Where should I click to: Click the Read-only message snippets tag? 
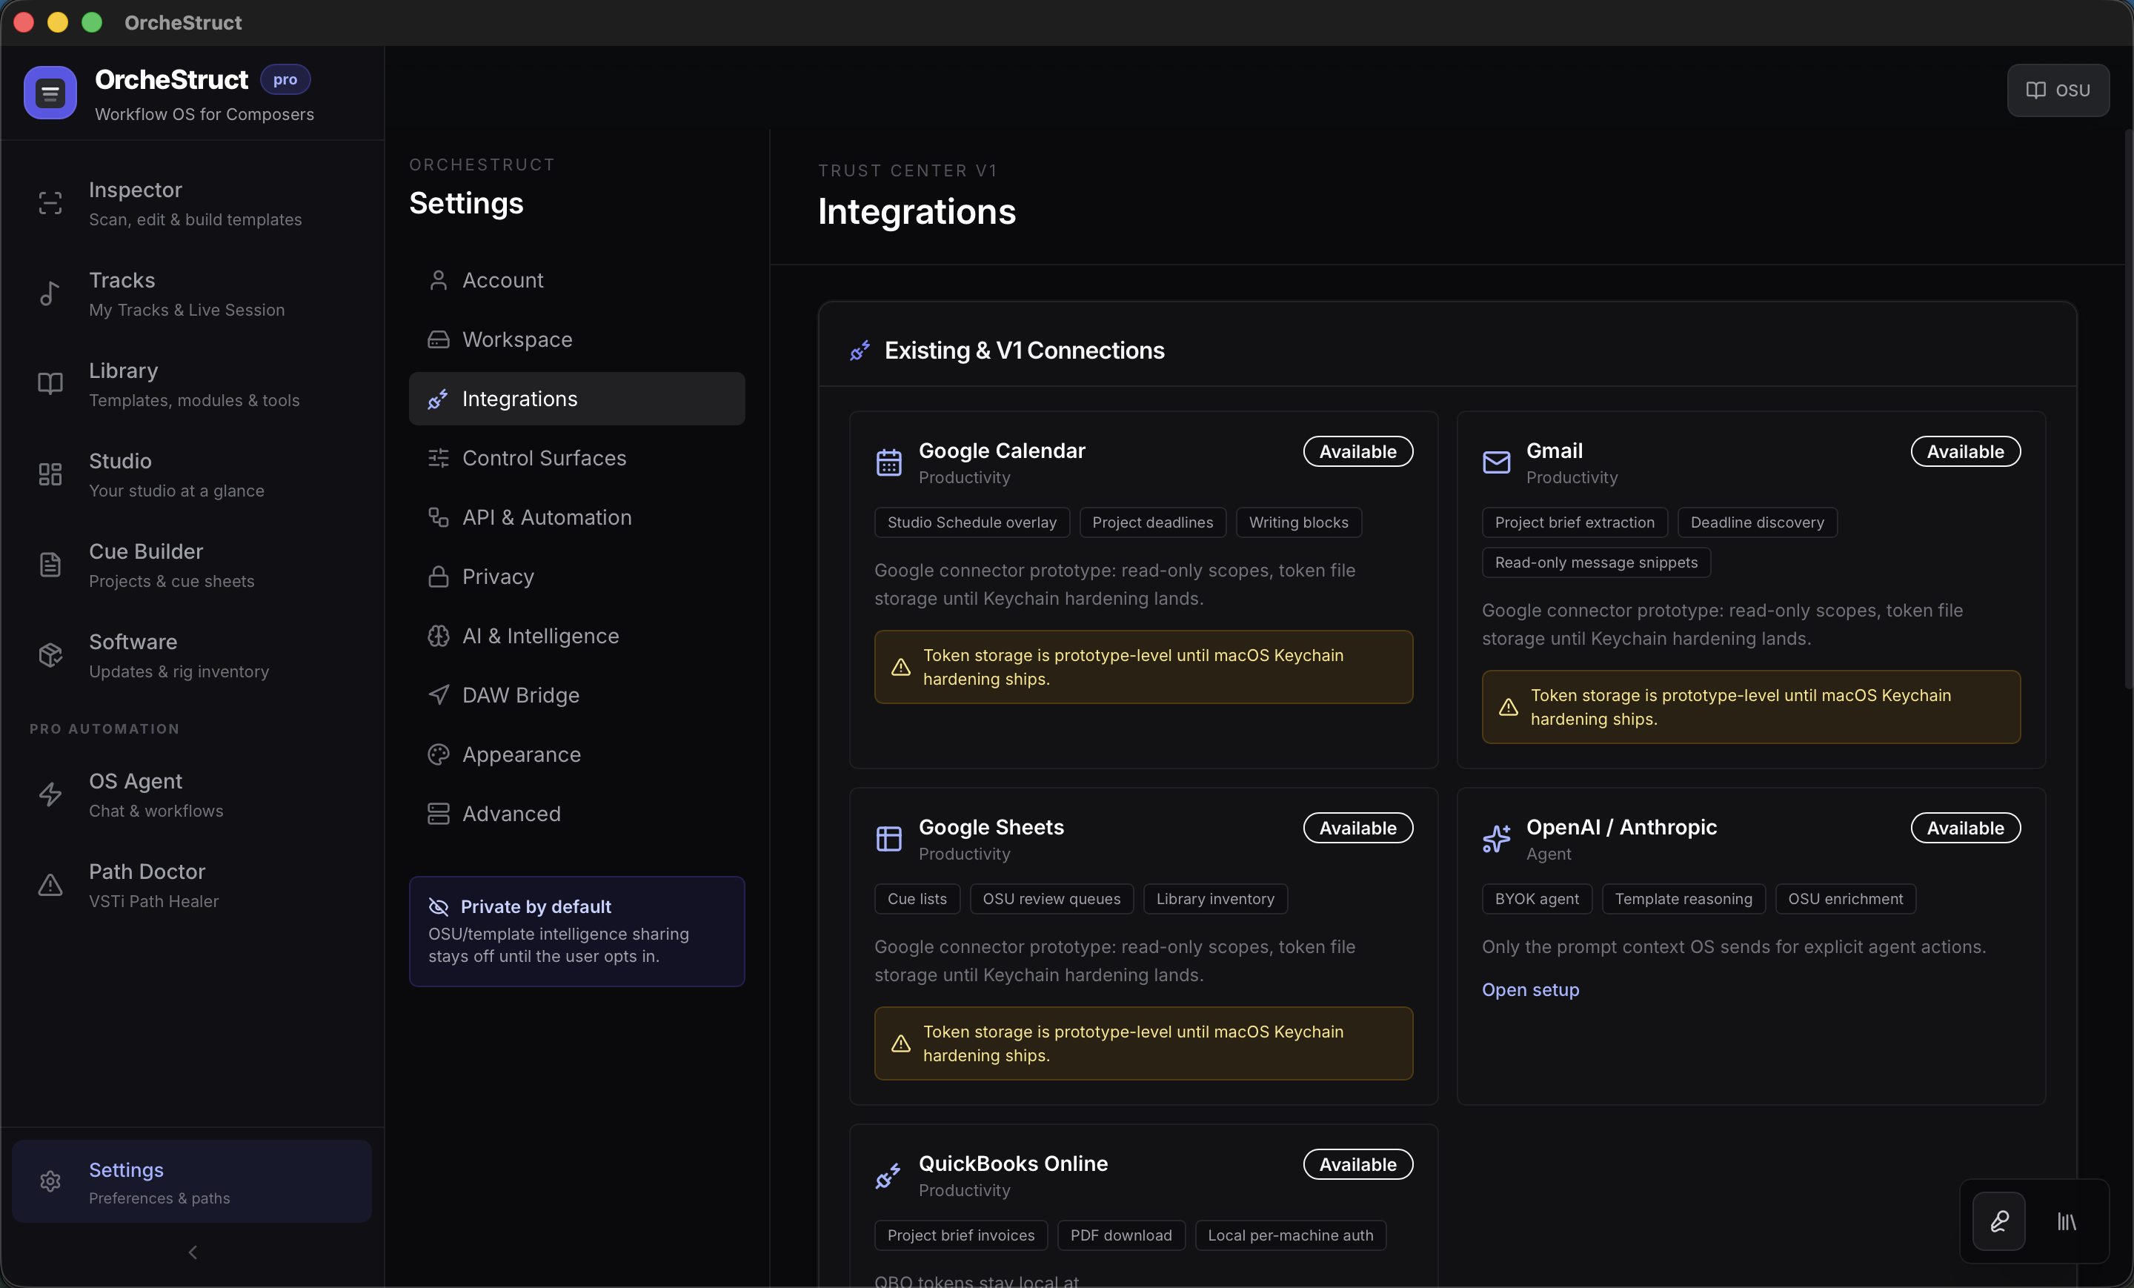(1596, 562)
